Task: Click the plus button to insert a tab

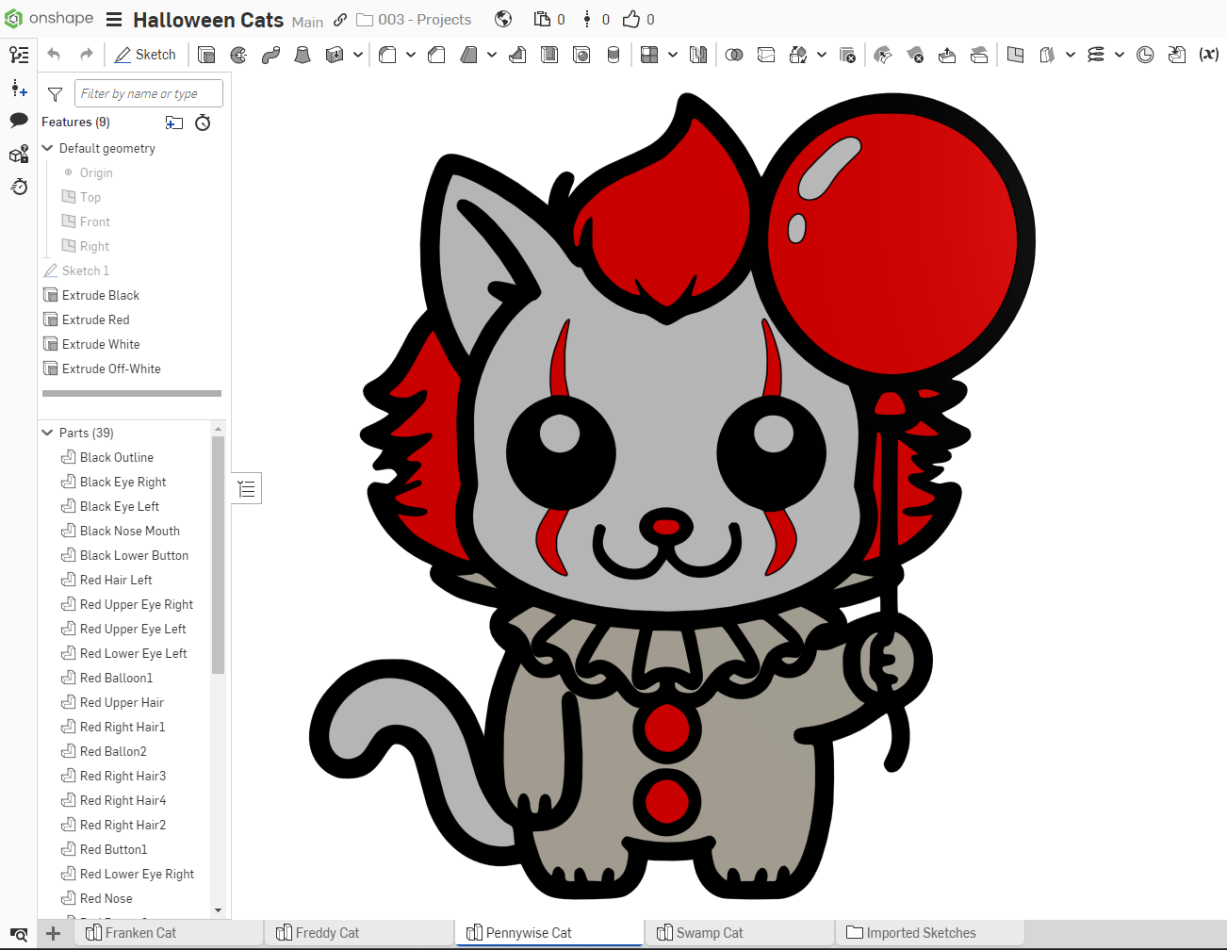Action: click(54, 934)
